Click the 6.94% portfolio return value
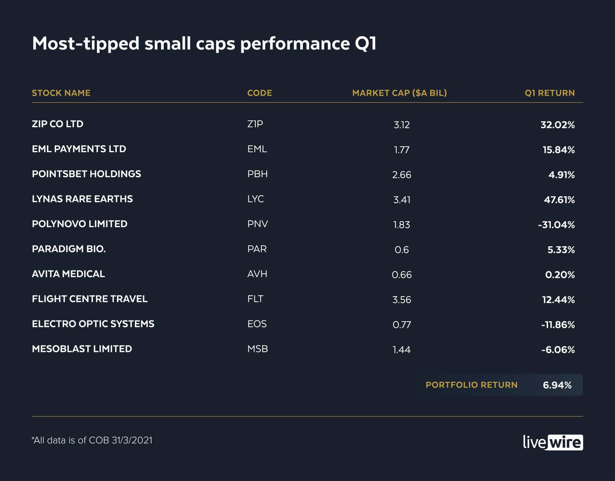 tap(557, 385)
